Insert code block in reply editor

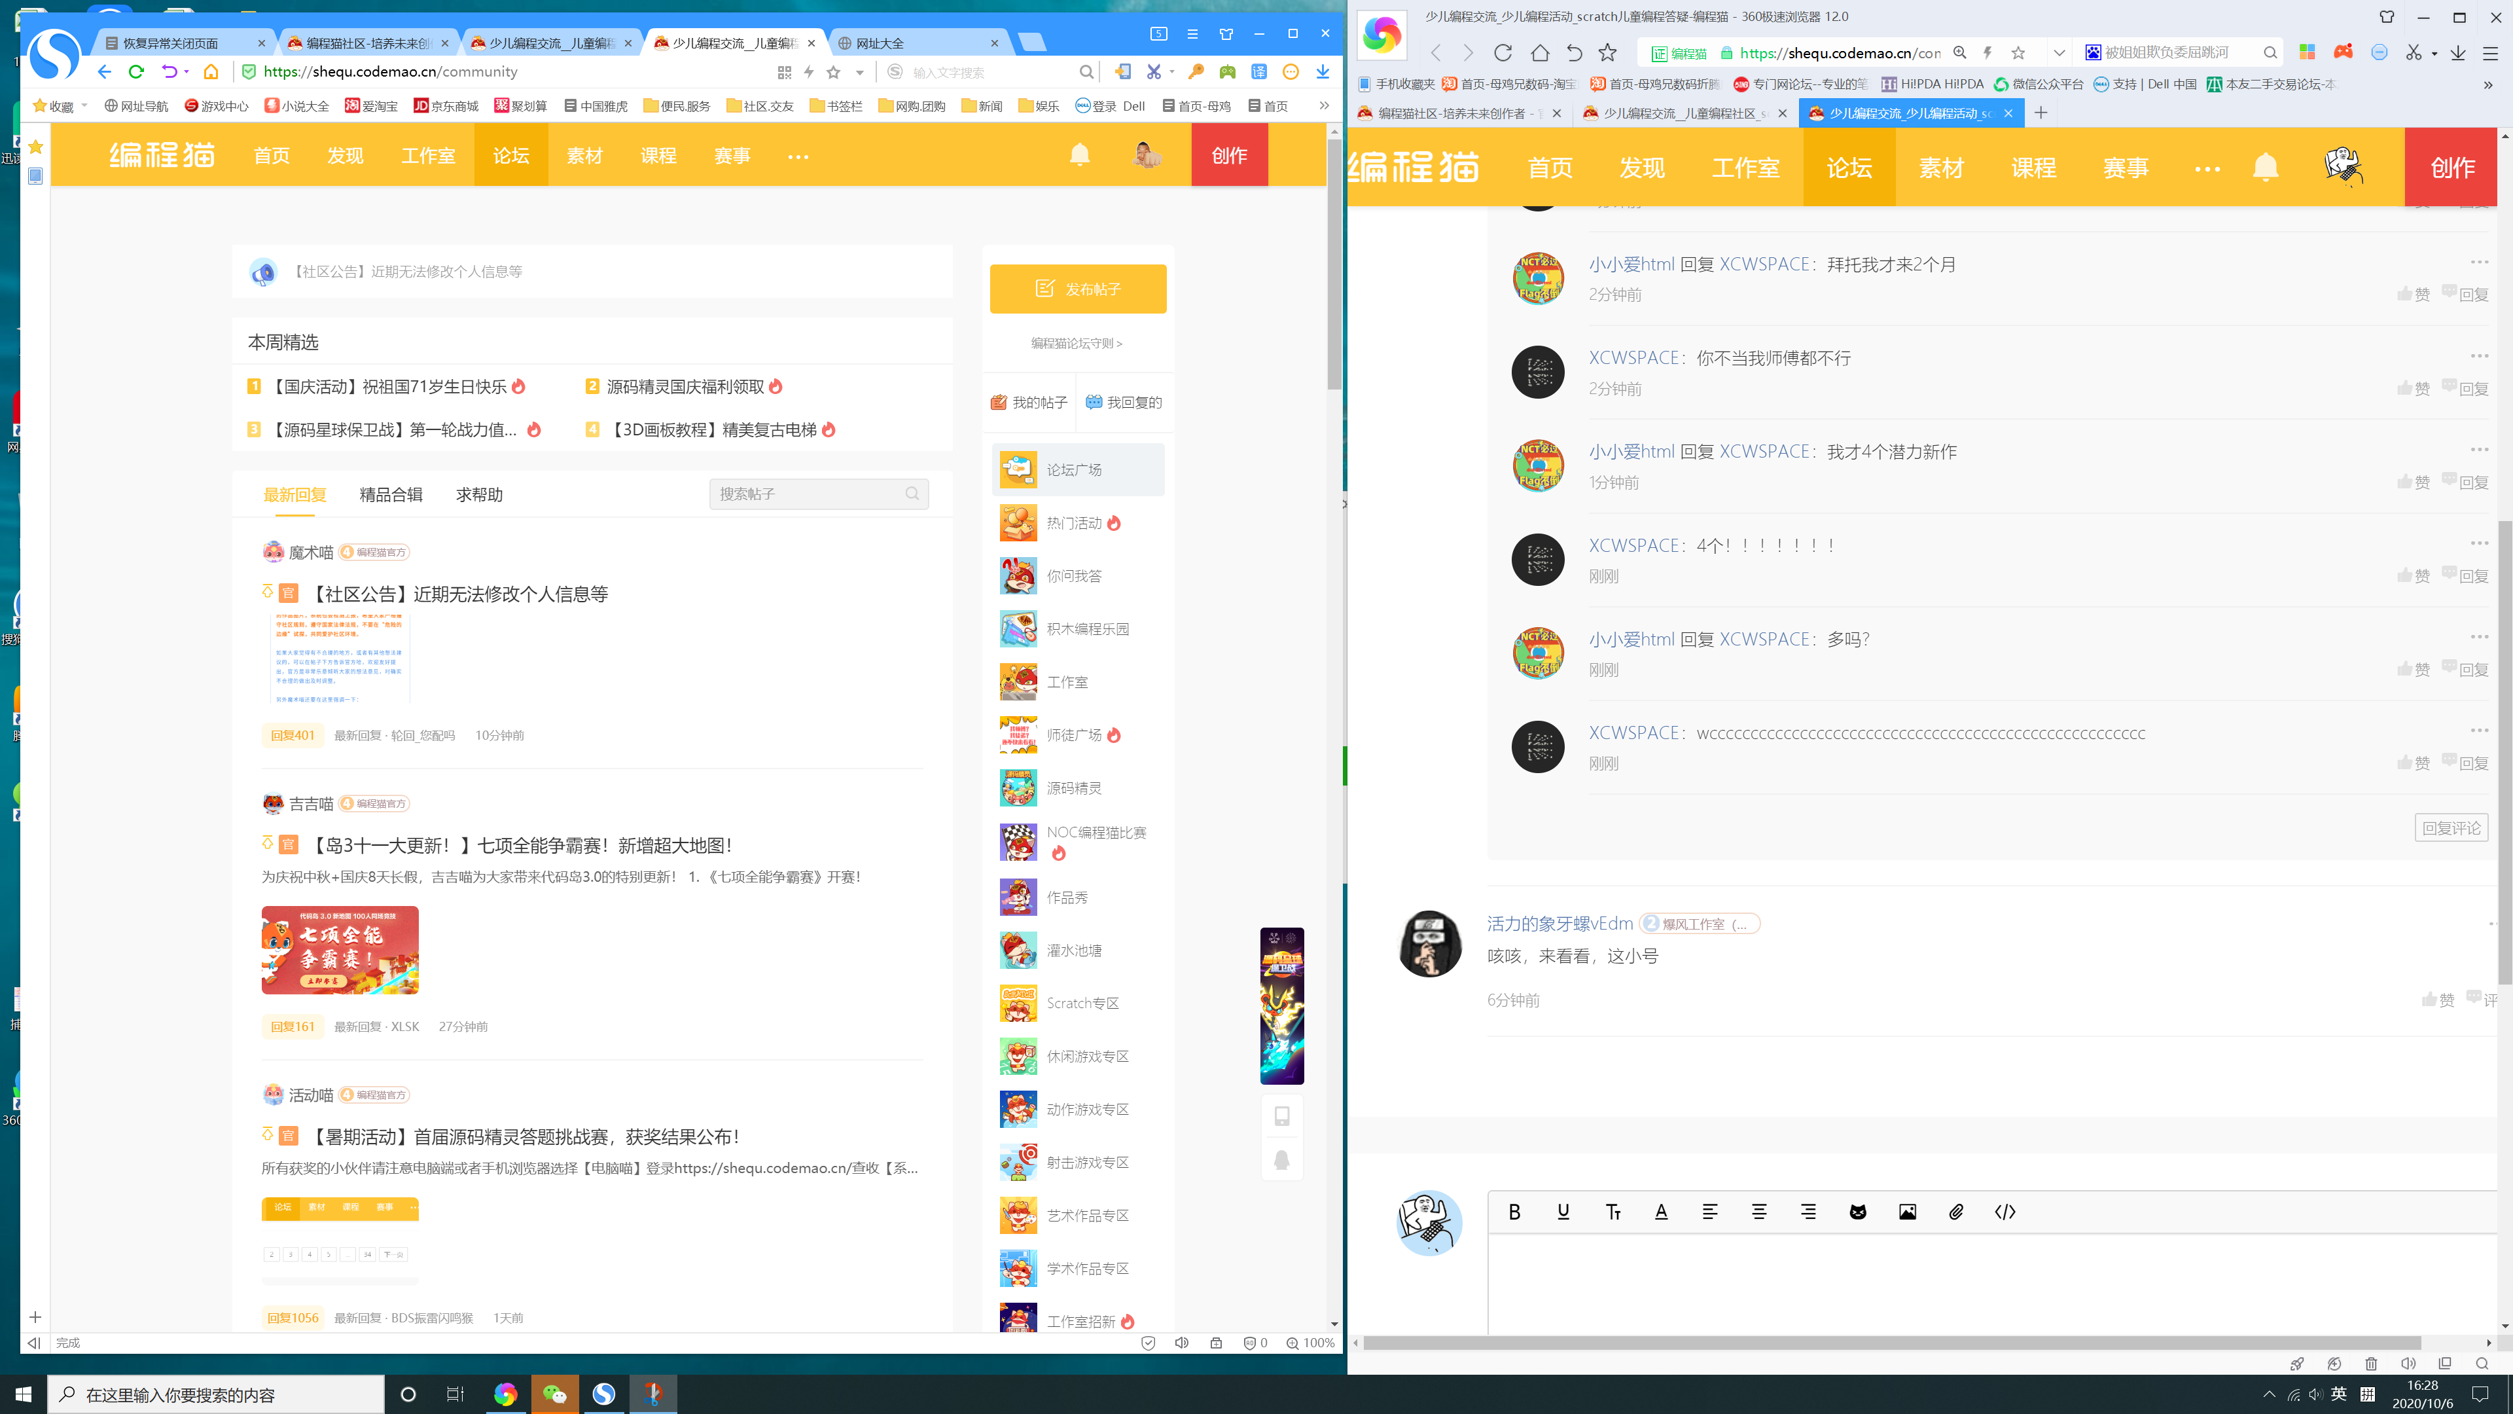(2005, 1212)
